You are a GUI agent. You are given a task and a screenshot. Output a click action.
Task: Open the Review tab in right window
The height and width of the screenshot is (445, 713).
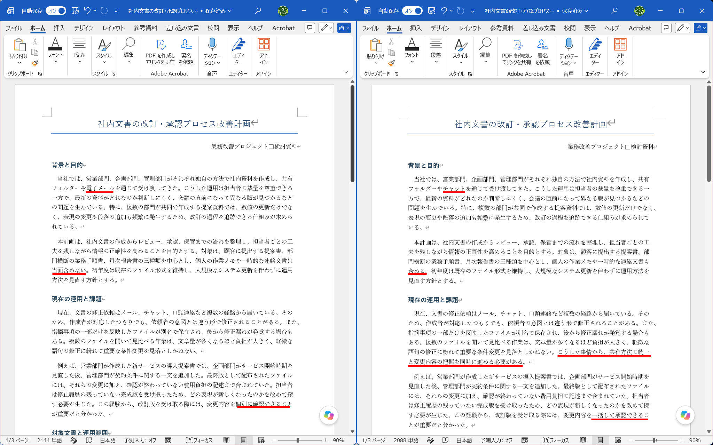pyautogui.click(x=570, y=28)
